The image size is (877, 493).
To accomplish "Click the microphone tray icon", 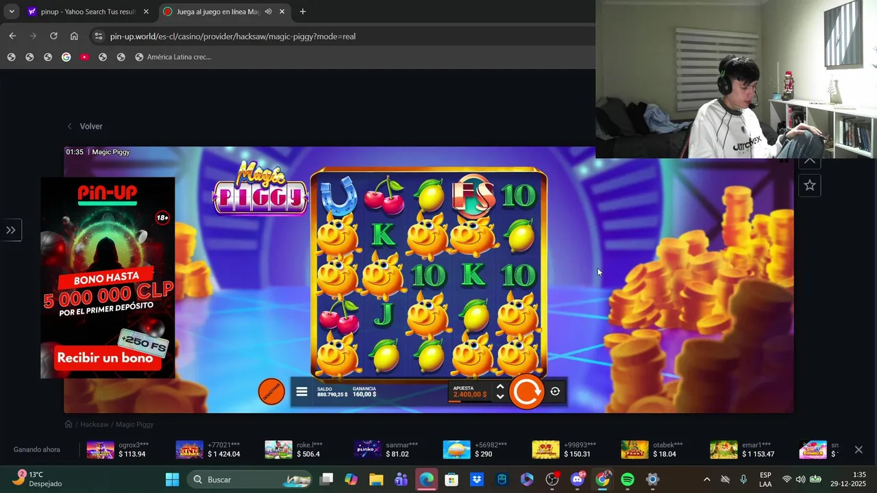I will point(743,479).
